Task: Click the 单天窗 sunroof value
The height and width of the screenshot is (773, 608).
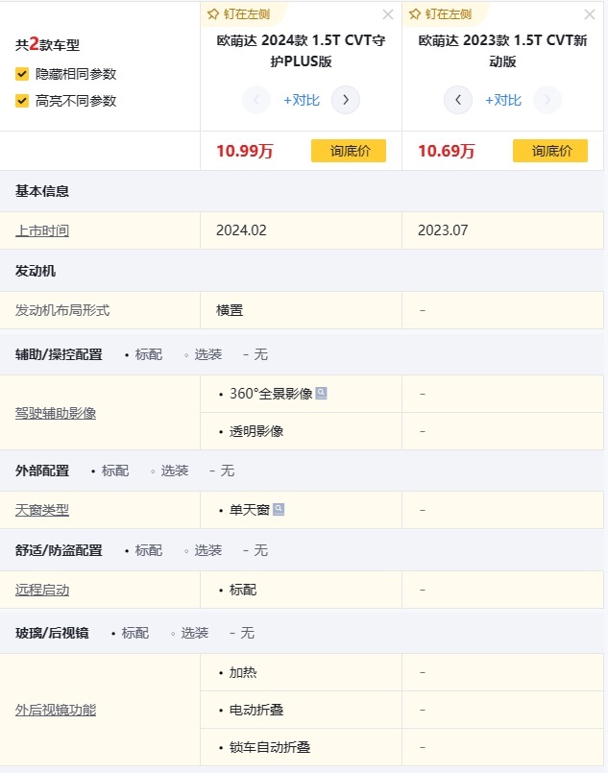Action: click(250, 510)
